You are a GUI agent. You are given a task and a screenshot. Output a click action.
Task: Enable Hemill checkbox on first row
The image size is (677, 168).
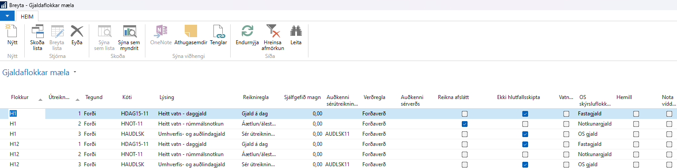click(636, 114)
